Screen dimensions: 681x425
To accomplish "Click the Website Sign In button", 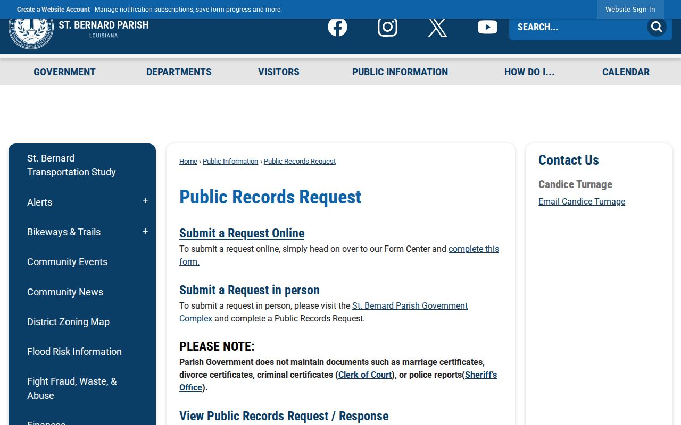I will [x=630, y=10].
